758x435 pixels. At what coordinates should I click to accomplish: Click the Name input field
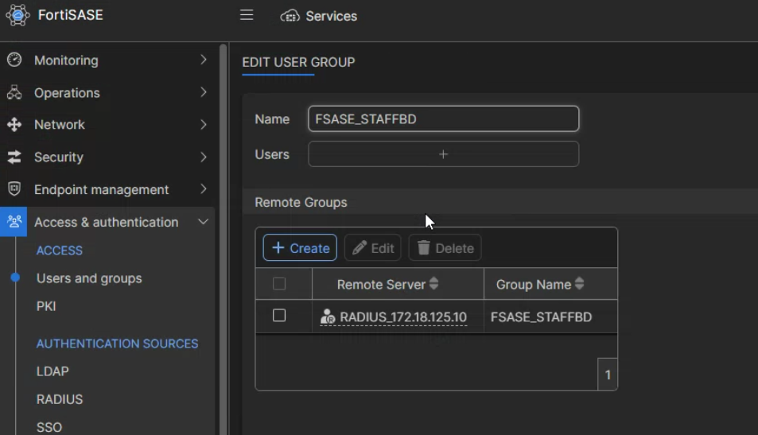443,119
